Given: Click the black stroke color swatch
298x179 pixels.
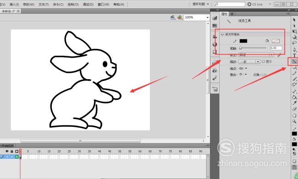Looking at the screenshot, I should pyautogui.click(x=243, y=41).
